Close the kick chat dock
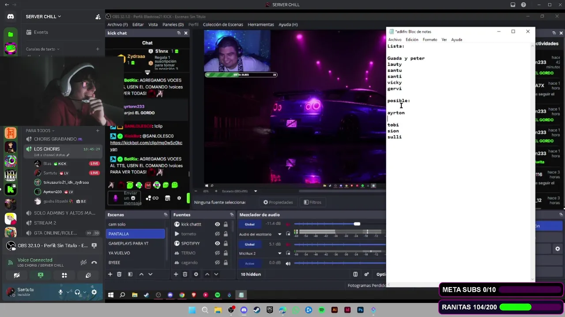The image size is (565, 317). pyautogui.click(x=186, y=33)
